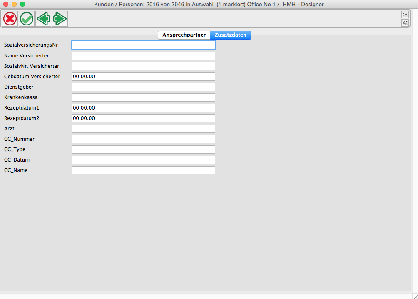Click the Rezeptdatum2 date field
The height and width of the screenshot is (299, 418).
(x=144, y=118)
